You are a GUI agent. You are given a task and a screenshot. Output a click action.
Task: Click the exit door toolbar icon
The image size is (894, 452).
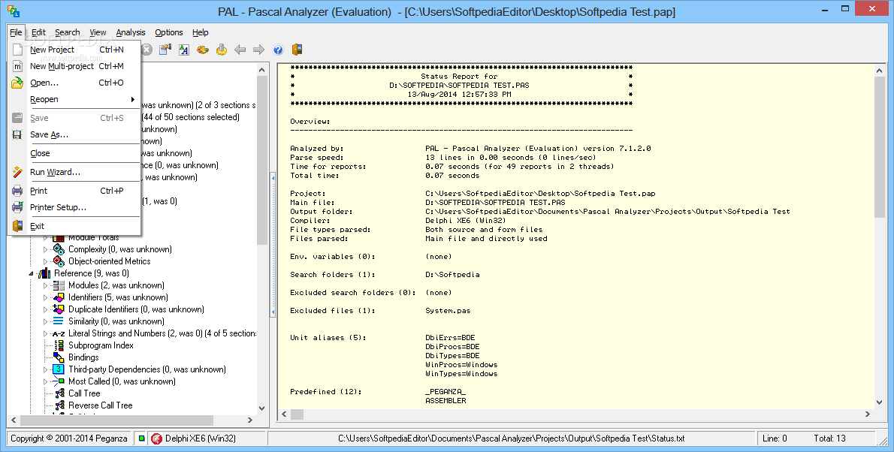(297, 50)
